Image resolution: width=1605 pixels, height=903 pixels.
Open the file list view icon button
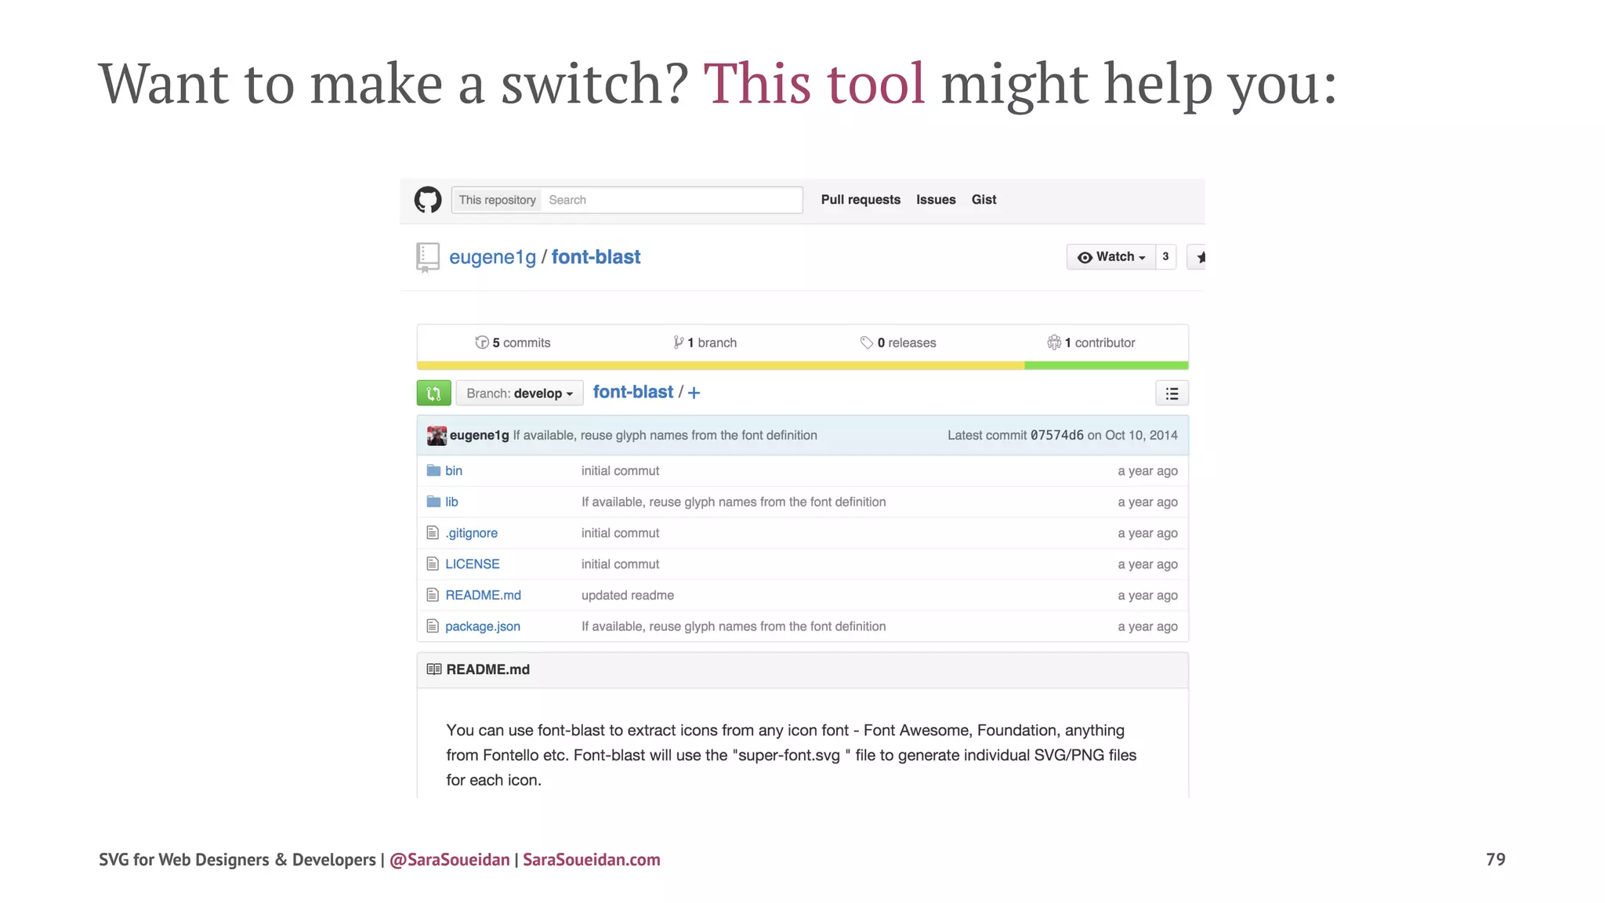point(1172,393)
